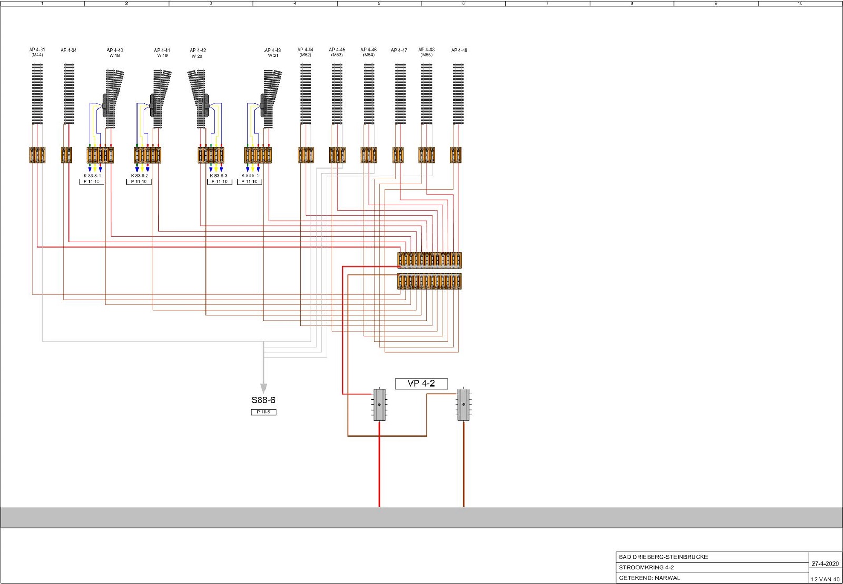Click the AP 4-45 (M53) label
Screen dimensions: 843x584
[337, 52]
